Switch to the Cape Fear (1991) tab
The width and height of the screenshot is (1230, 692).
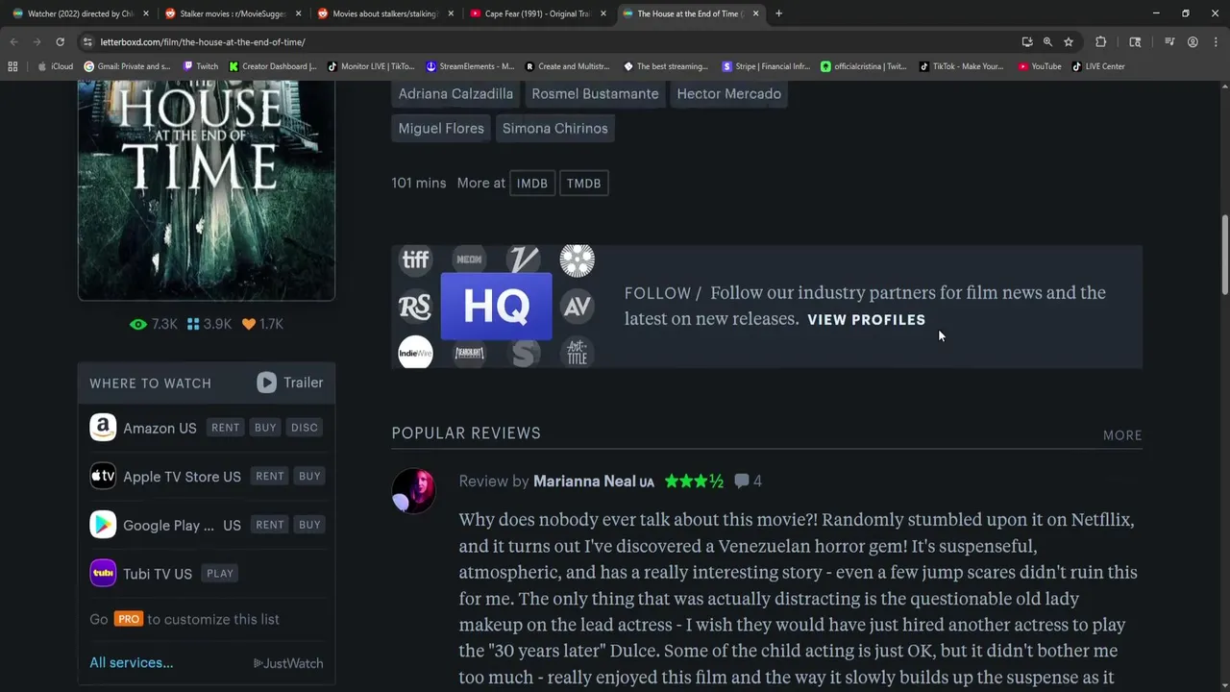(537, 13)
